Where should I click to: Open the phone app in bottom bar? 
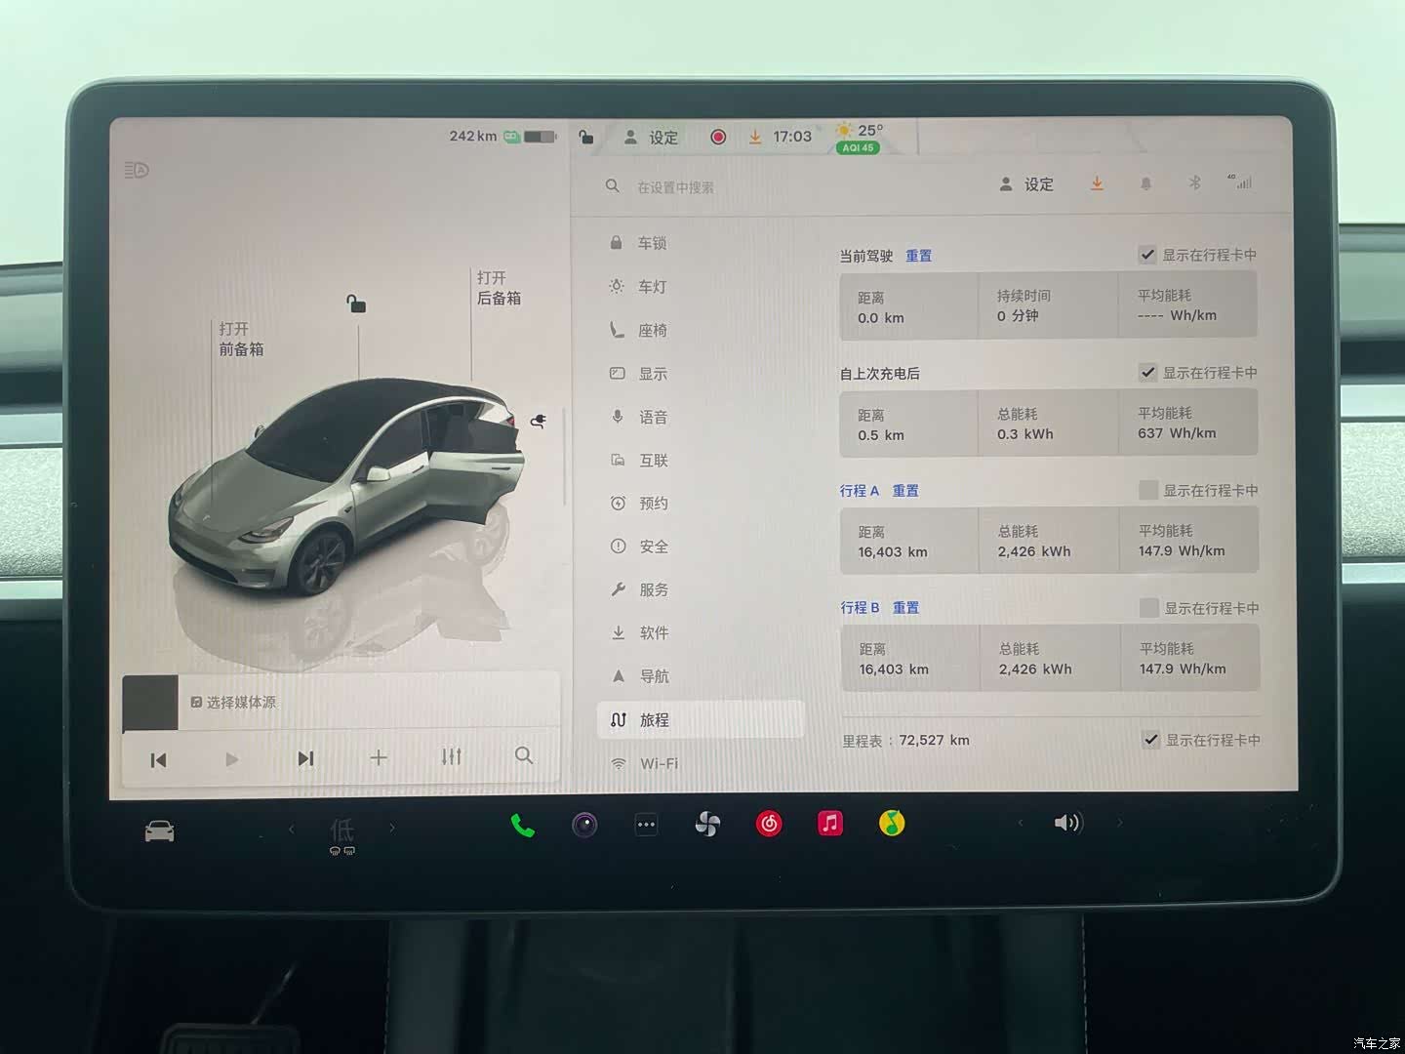pos(523,826)
